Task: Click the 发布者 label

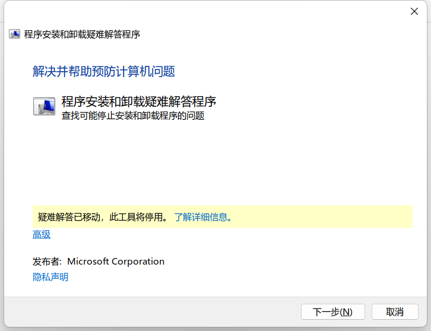Action: 47,262
